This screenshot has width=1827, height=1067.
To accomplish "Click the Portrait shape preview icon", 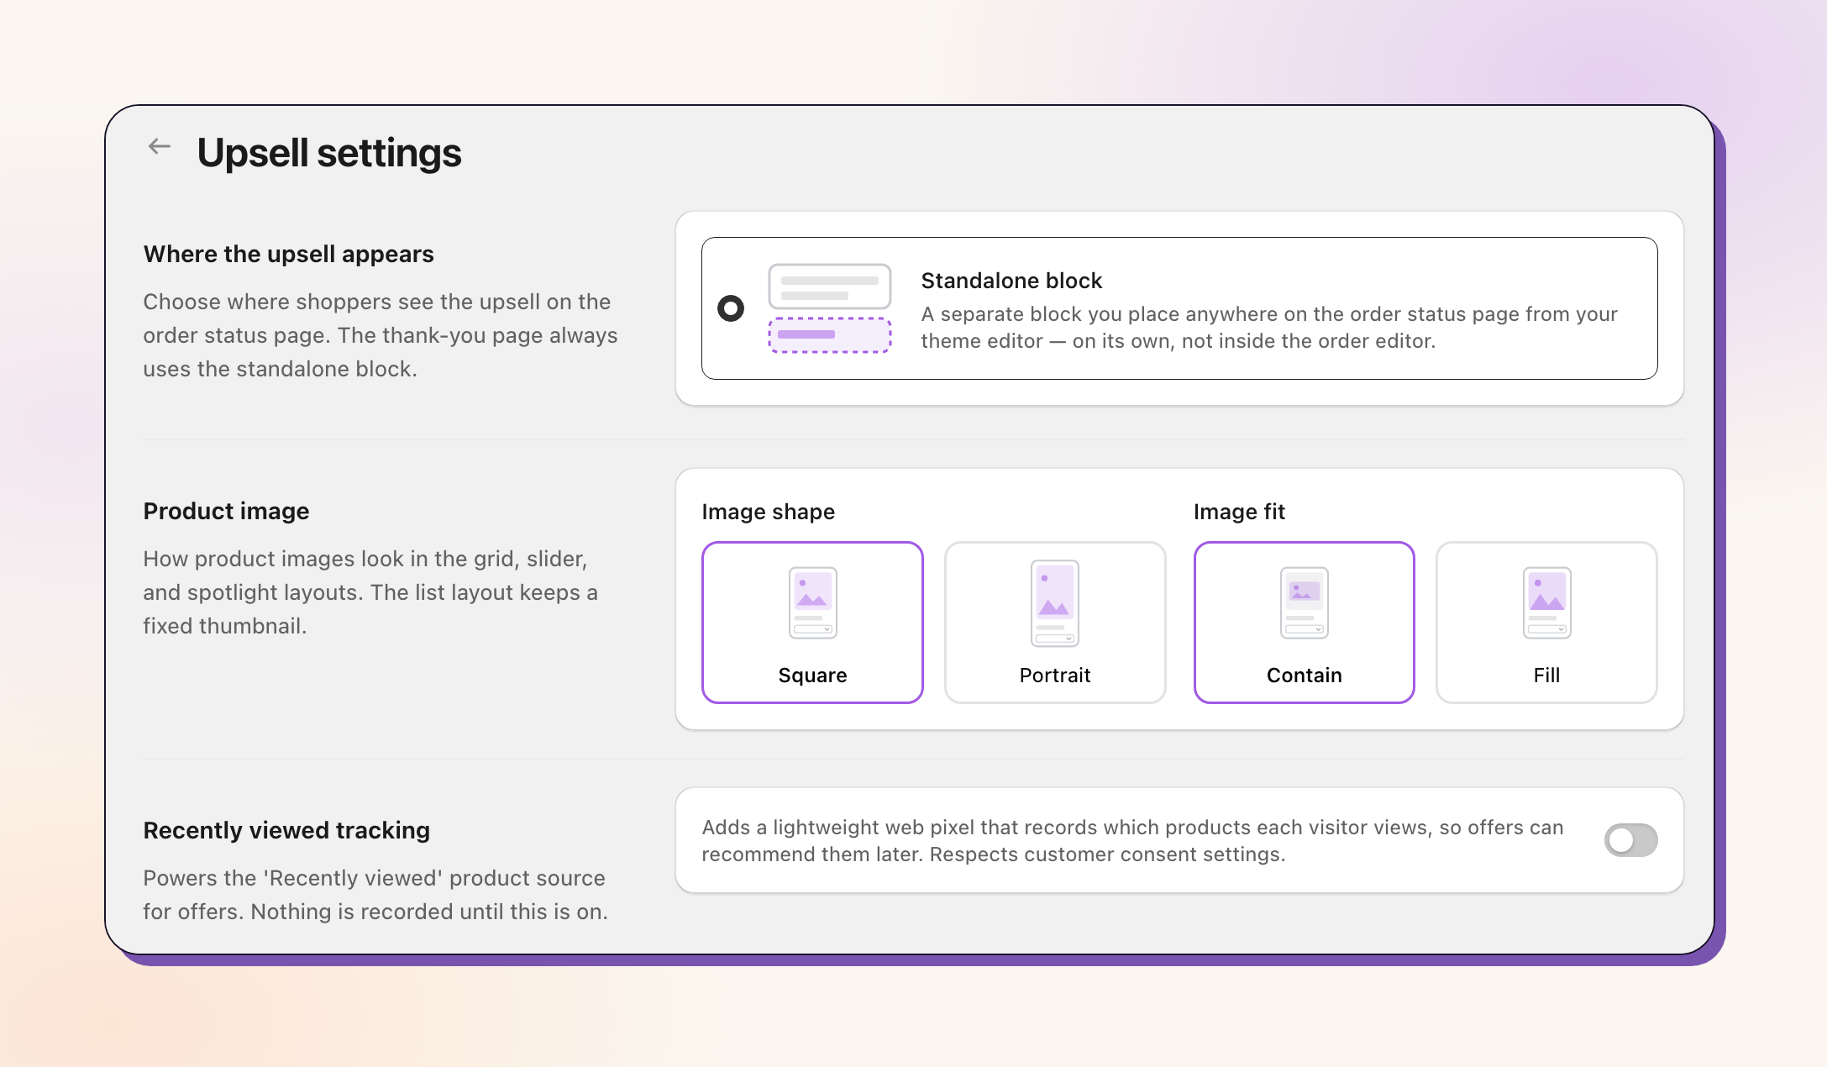I will tap(1055, 603).
